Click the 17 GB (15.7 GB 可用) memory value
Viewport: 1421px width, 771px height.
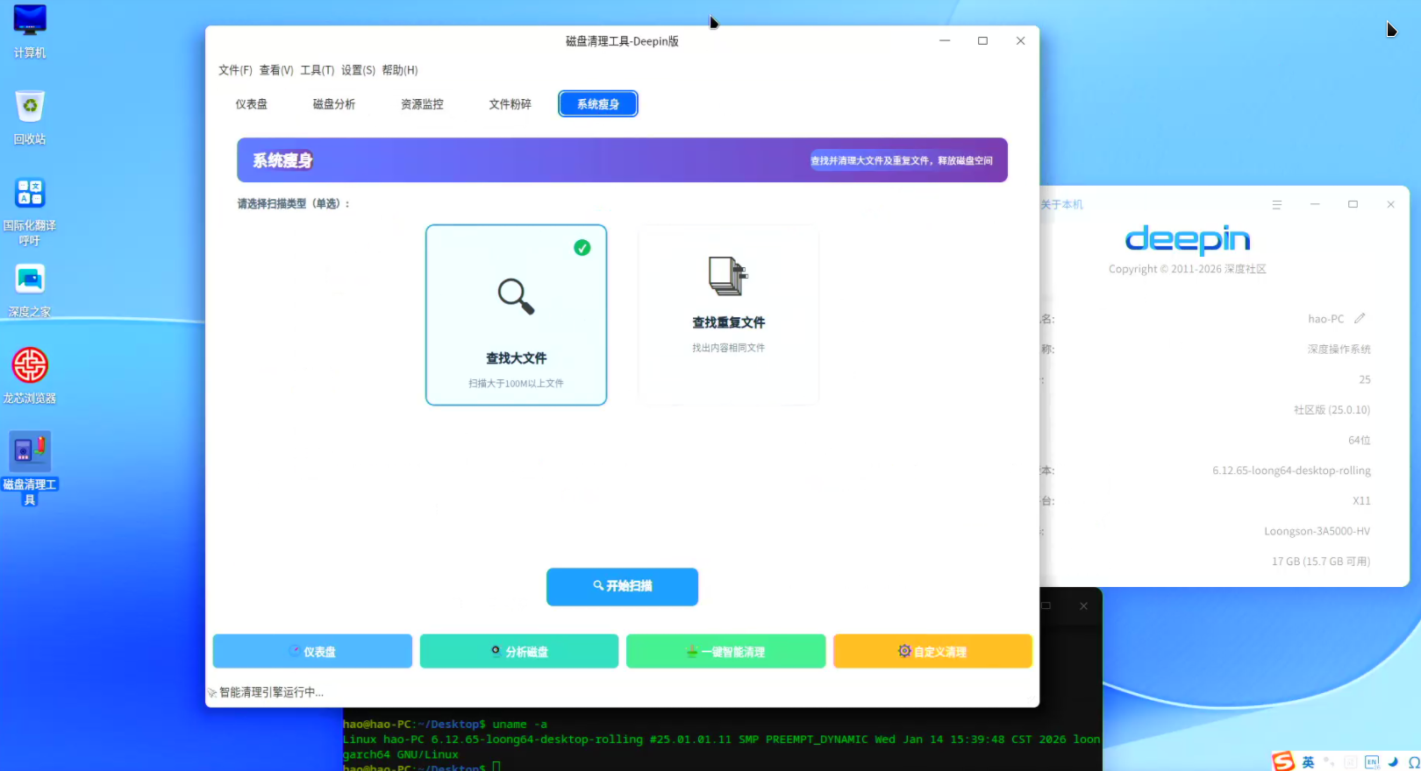click(x=1321, y=562)
